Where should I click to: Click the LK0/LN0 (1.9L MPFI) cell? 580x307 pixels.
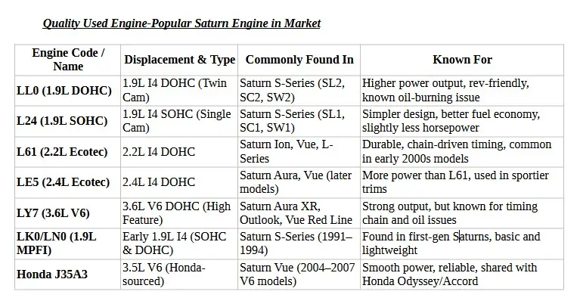tap(56, 243)
